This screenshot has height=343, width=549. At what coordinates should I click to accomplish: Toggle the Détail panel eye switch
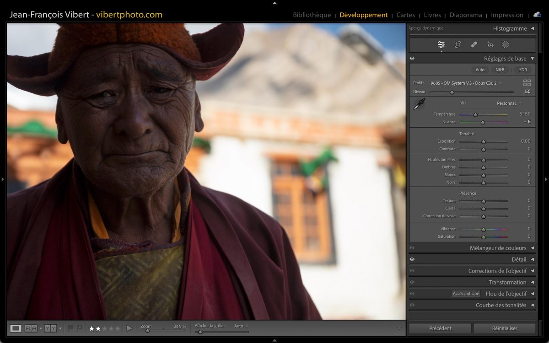(412, 259)
